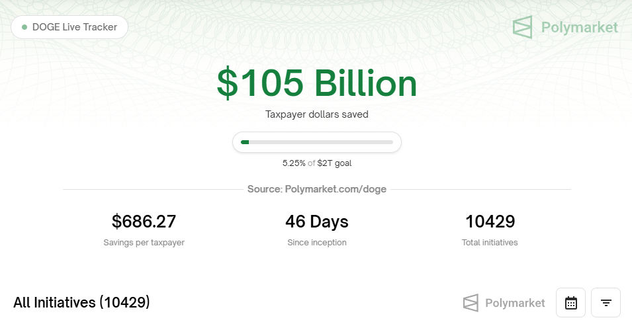Click the All Initiatives (10429) heading
The height and width of the screenshot is (328, 632).
point(81,303)
